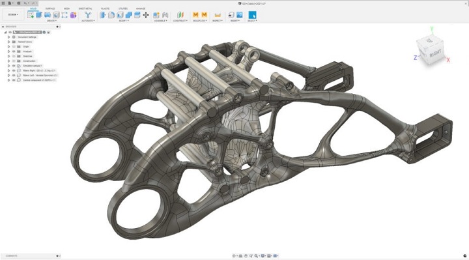Click the Orbit tool in navigation bar
The image size is (469, 260).
tap(234, 256)
